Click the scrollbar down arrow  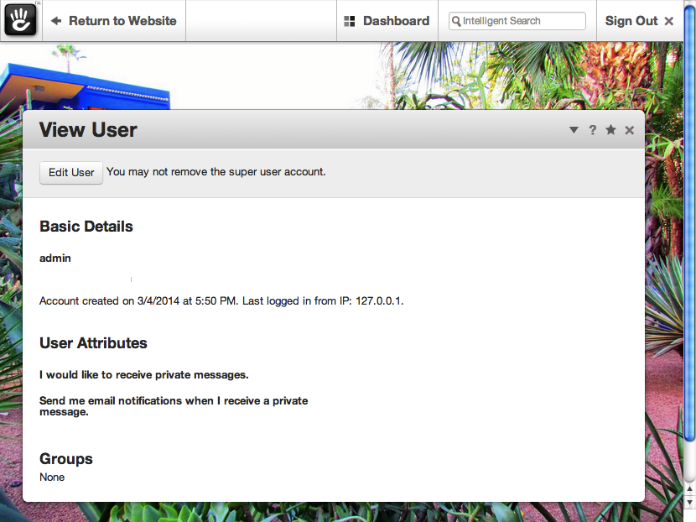(x=690, y=503)
